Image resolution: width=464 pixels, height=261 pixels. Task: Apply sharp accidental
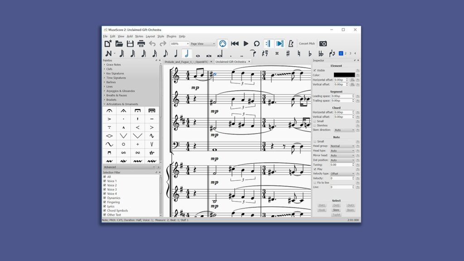(x=288, y=53)
